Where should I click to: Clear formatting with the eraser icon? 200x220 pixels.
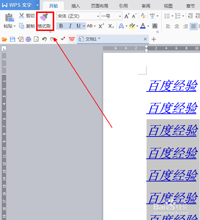coord(143,16)
